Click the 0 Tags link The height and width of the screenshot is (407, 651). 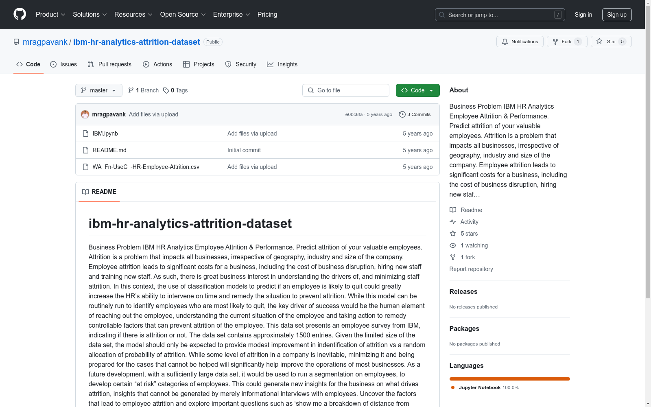[175, 90]
